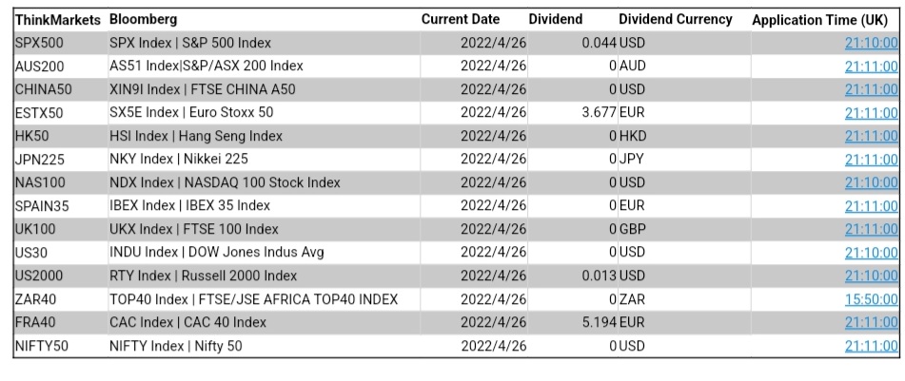Open the SPX500 application time link
Viewport: 905px width, 381px height.
pos(871,43)
